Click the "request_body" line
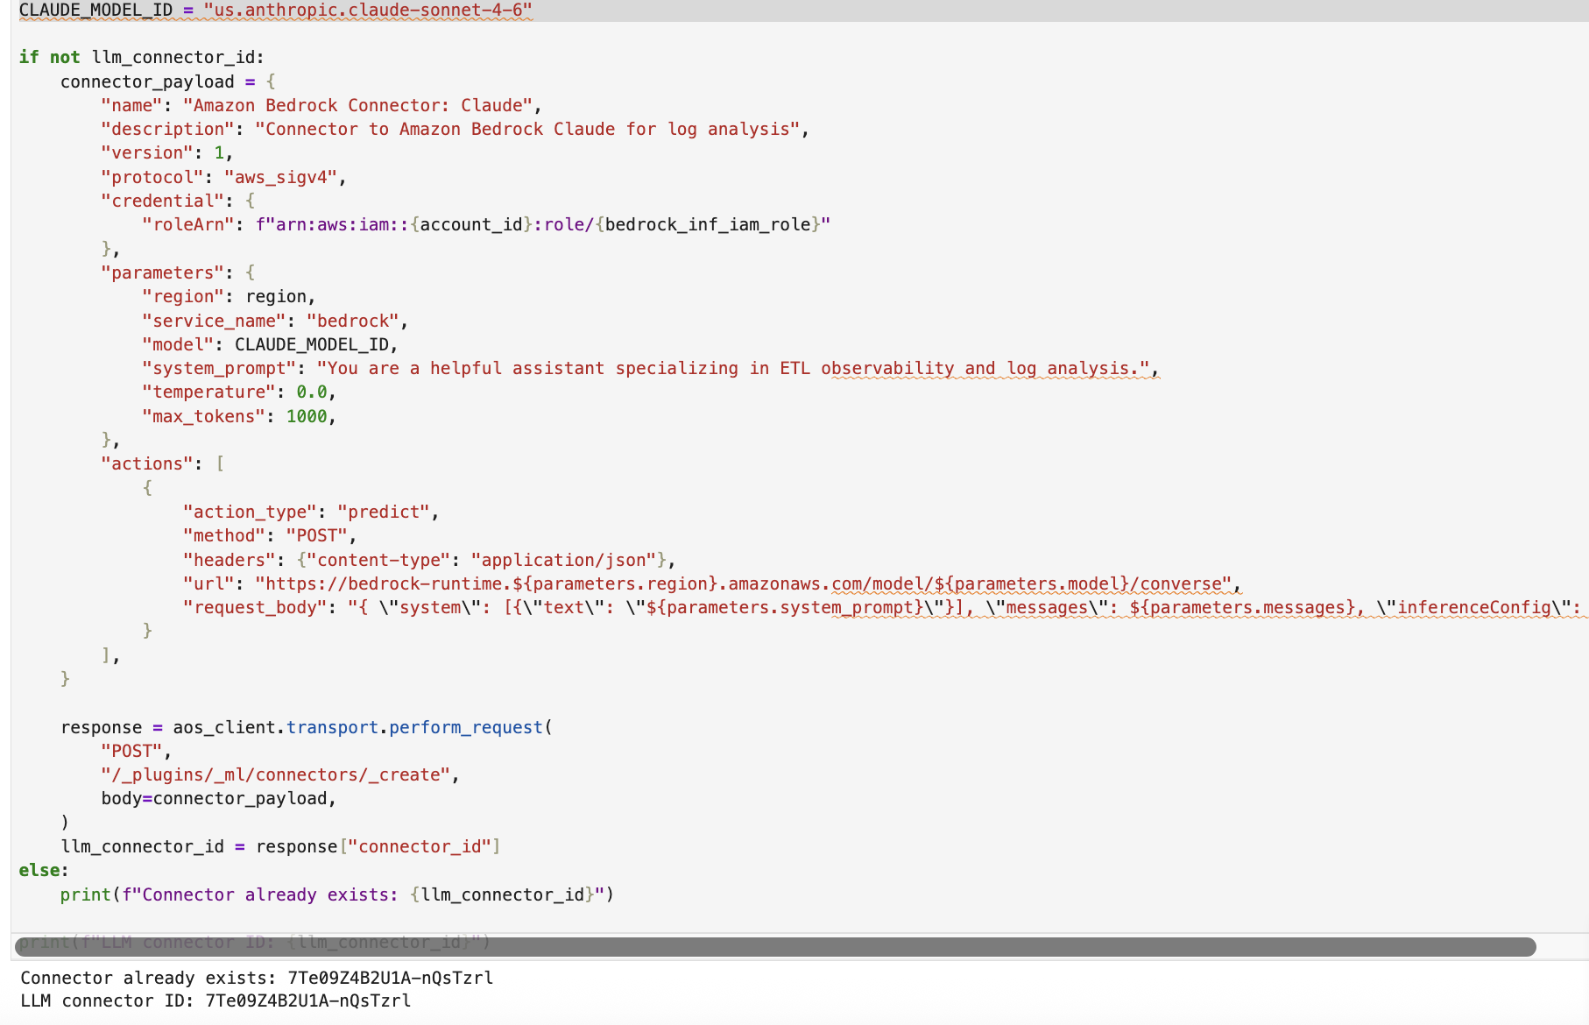1589x1025 pixels. point(885,607)
